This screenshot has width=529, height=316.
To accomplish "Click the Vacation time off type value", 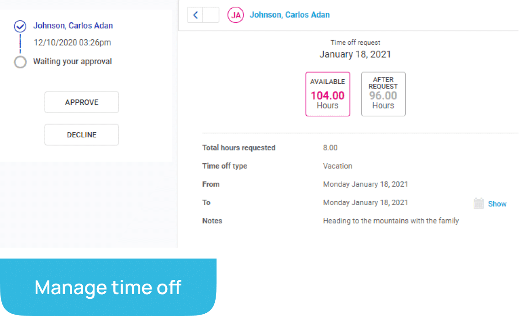I will (x=338, y=166).
